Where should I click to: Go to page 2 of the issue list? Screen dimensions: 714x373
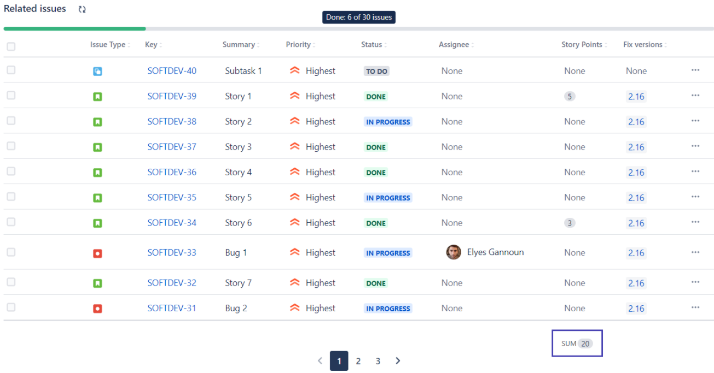pyautogui.click(x=358, y=361)
